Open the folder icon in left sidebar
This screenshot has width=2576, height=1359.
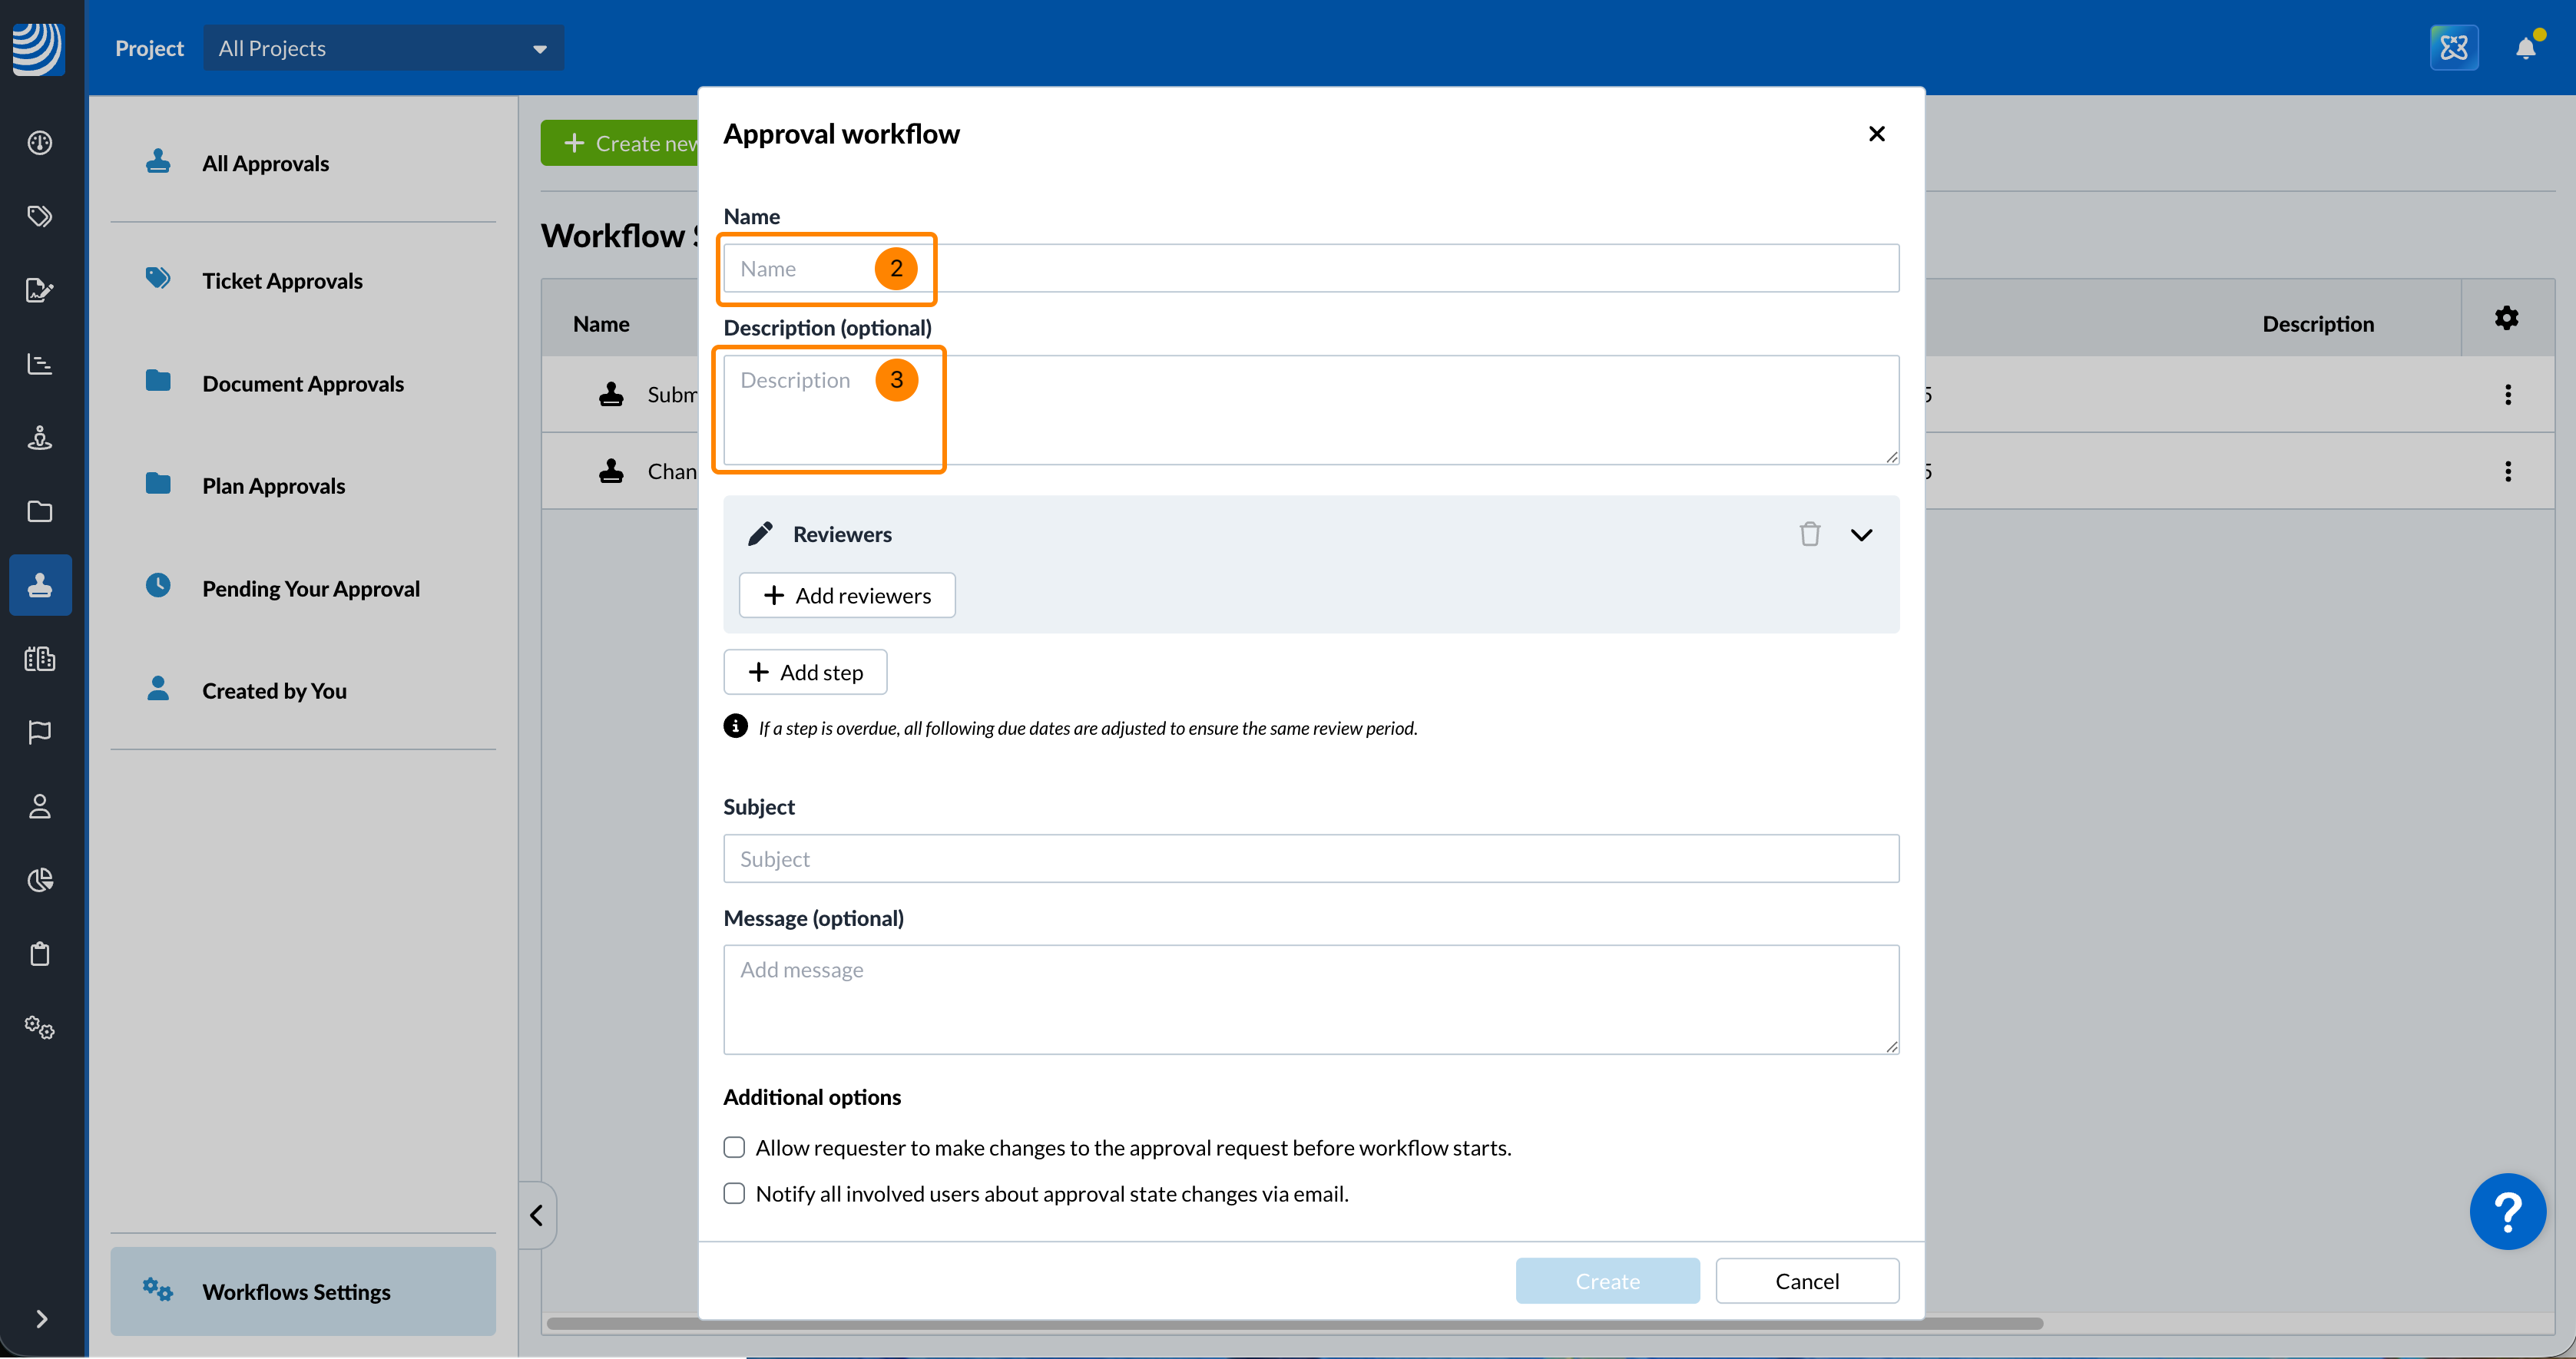point(40,511)
